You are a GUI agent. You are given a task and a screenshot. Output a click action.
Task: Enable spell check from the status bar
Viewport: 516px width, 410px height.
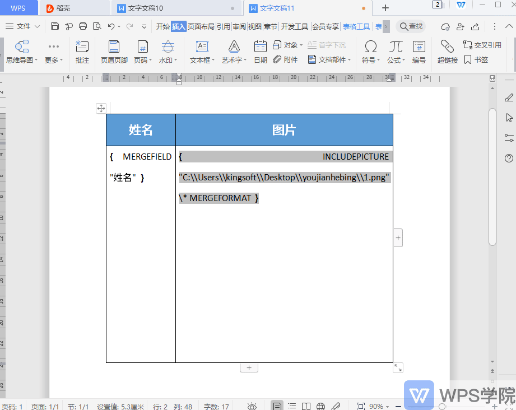(334, 405)
